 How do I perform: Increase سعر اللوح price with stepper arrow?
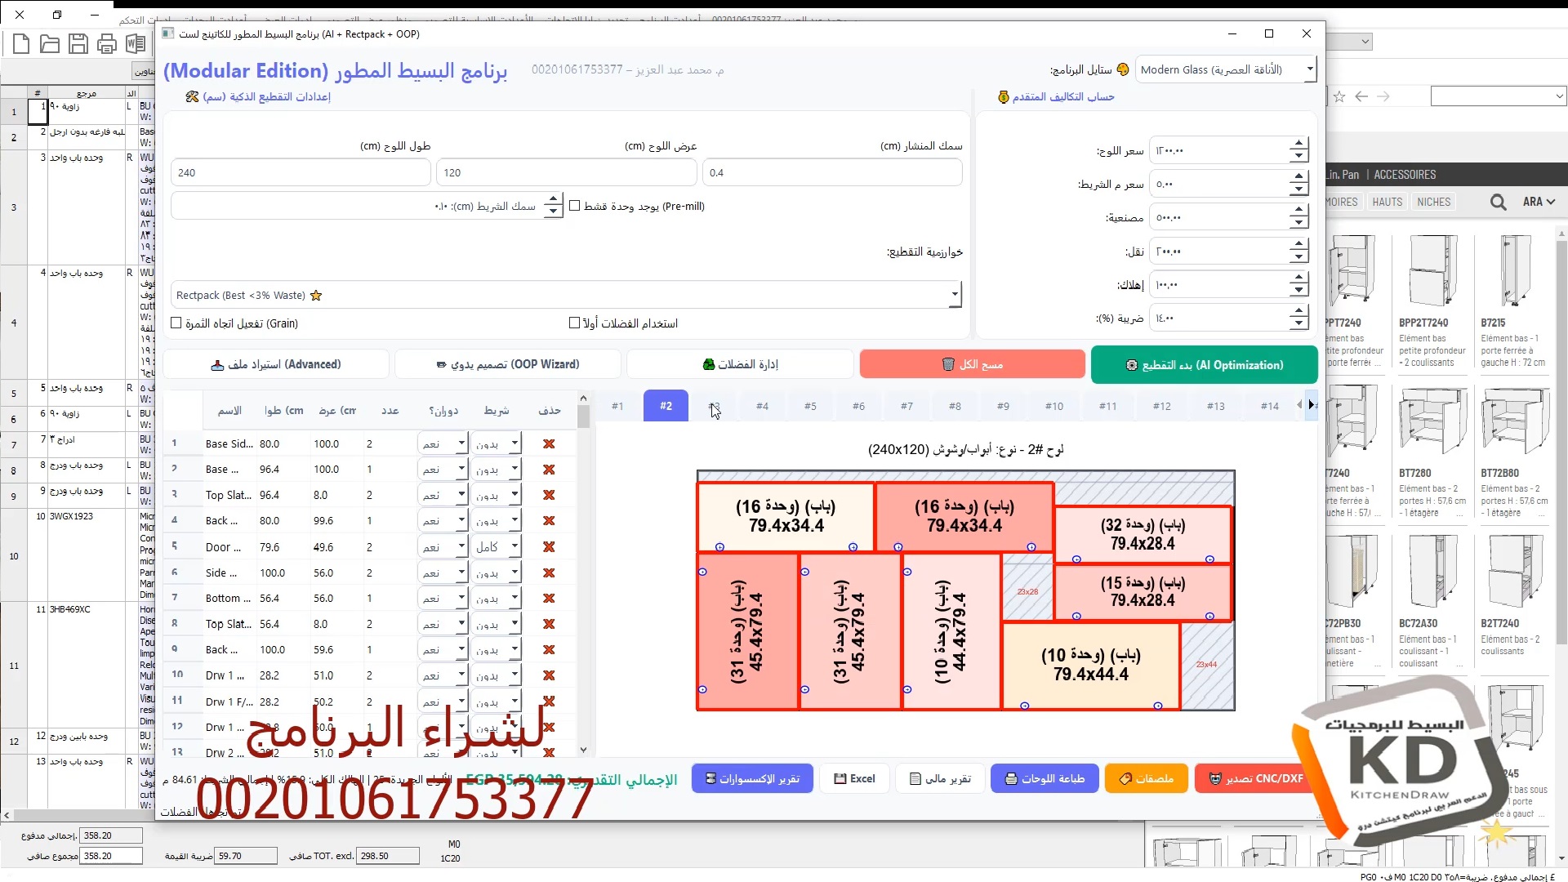(1299, 145)
